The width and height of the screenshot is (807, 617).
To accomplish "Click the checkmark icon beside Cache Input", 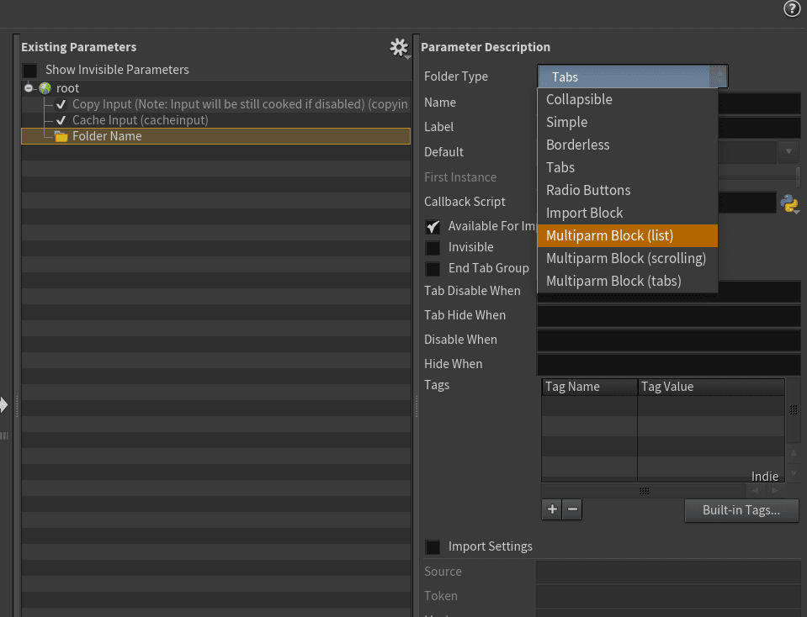I will click(x=61, y=121).
